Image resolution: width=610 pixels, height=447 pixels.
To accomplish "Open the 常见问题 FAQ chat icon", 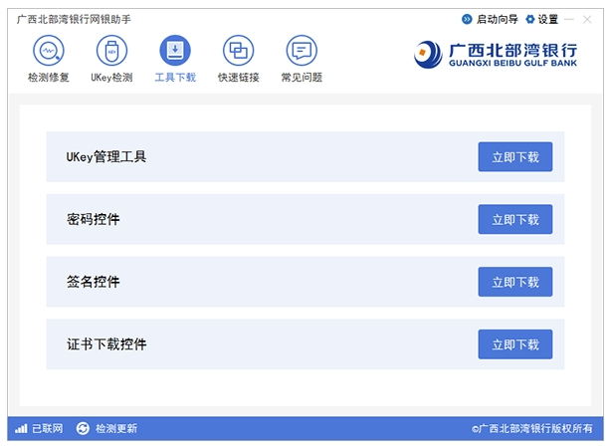I will [x=302, y=50].
